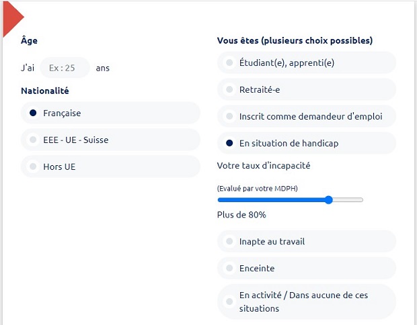The height and width of the screenshot is (325, 417).
Task: Click the Âge section heading
Action: (30, 40)
